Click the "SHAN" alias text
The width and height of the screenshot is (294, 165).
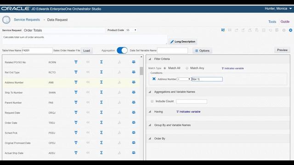click(52, 93)
